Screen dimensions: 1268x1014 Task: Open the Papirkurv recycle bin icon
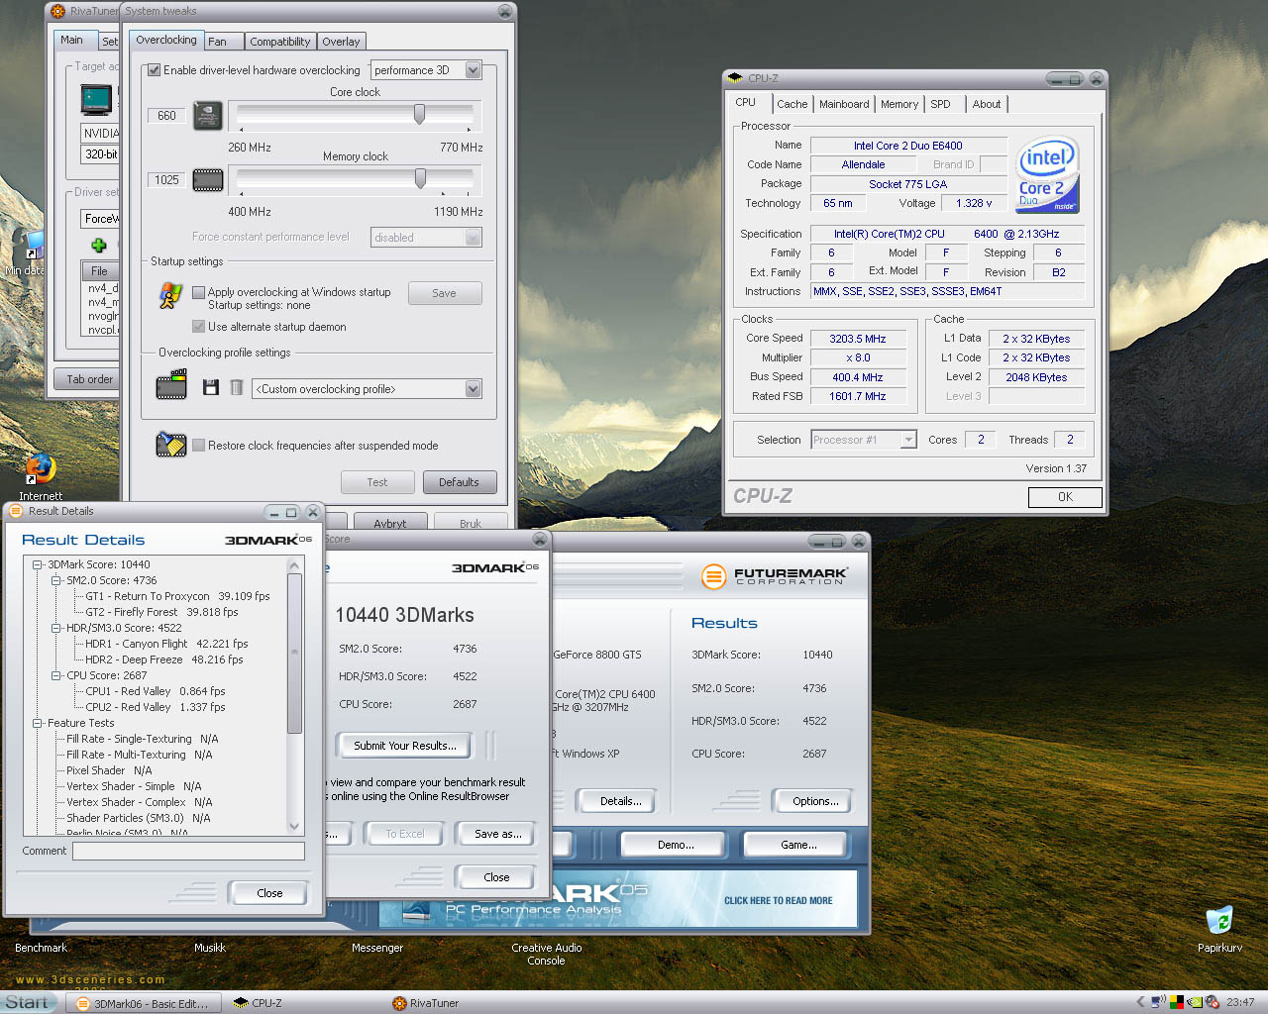(1219, 929)
